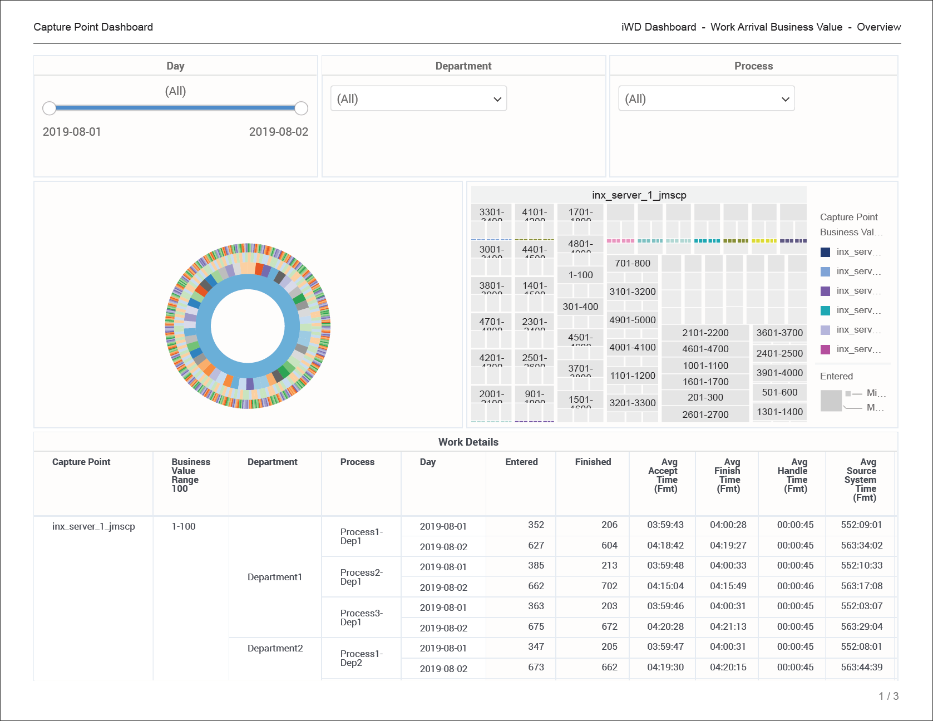Select the Process2-Dep1 row cell
Screen dimensions: 933x721
tap(361, 577)
